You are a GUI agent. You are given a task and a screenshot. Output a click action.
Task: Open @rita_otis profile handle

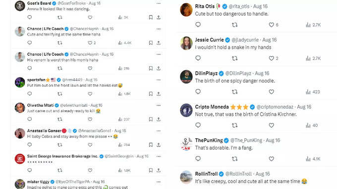point(239,6)
